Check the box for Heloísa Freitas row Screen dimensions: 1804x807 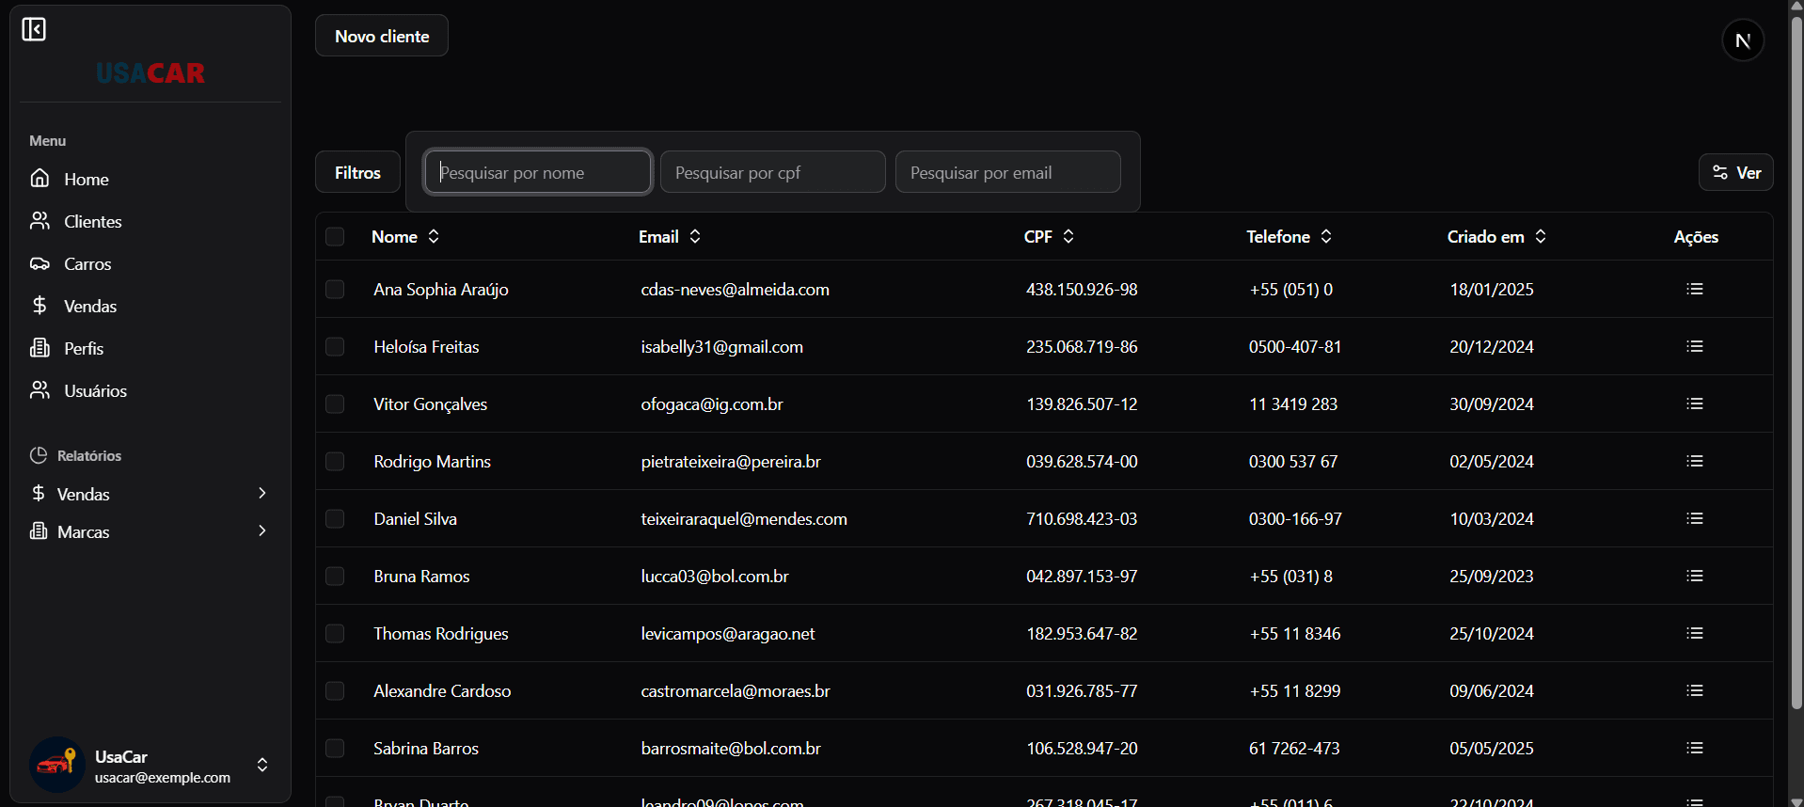tap(335, 347)
